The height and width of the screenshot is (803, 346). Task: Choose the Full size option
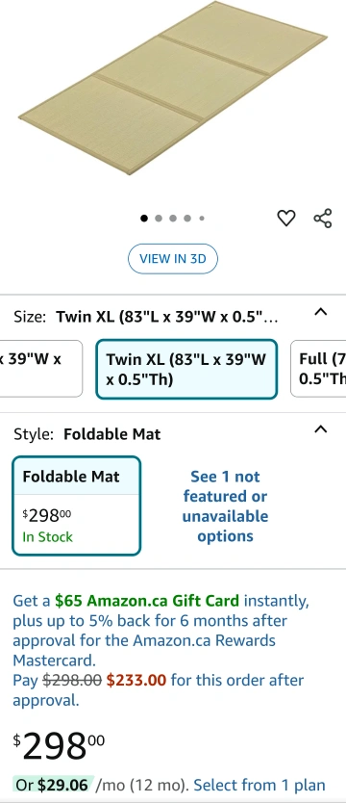coord(318,369)
